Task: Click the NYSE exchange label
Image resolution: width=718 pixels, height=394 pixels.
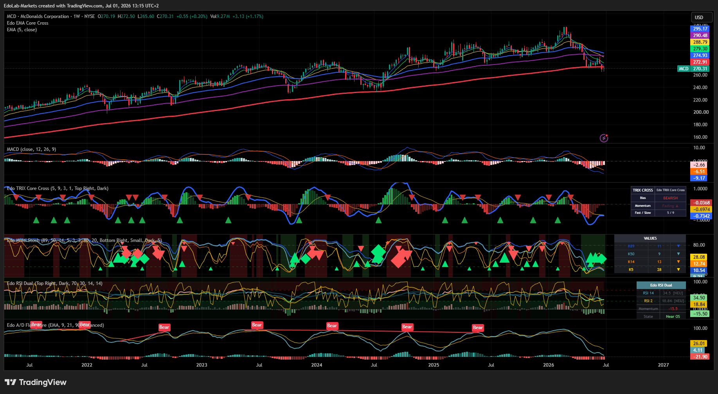Action: (90, 16)
